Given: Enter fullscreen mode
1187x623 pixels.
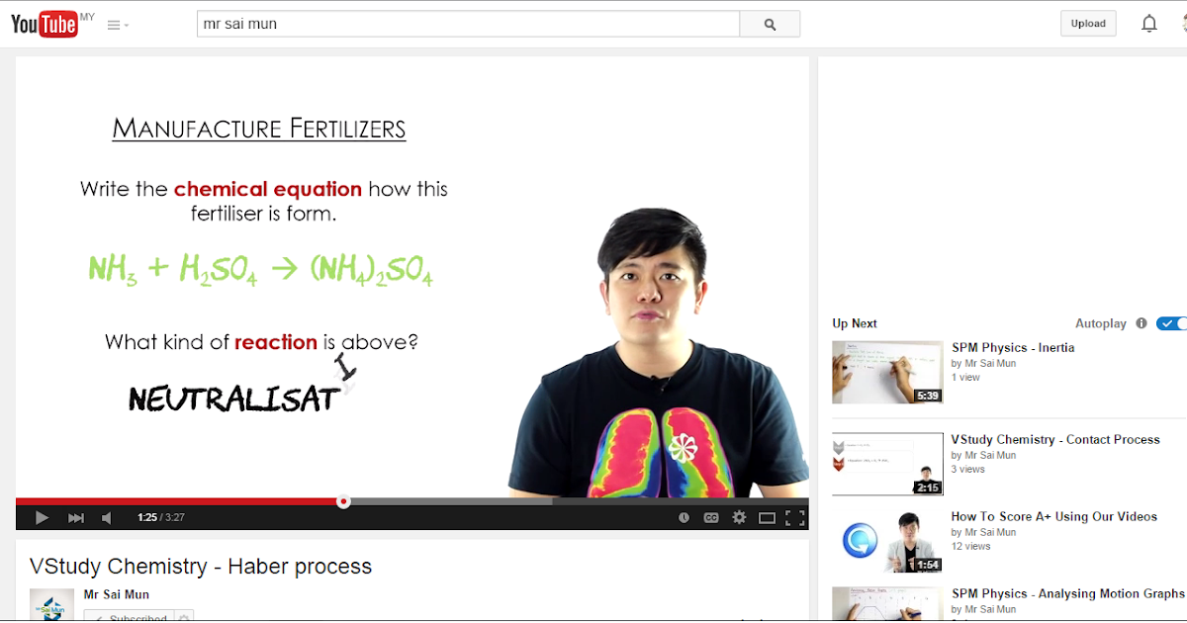Looking at the screenshot, I should [794, 517].
